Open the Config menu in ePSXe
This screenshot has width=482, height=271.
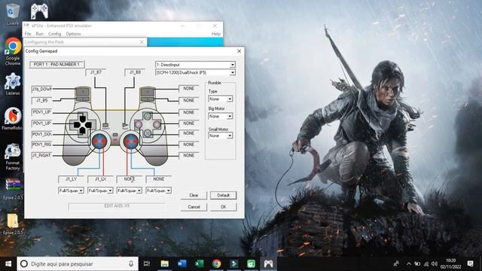[54, 34]
